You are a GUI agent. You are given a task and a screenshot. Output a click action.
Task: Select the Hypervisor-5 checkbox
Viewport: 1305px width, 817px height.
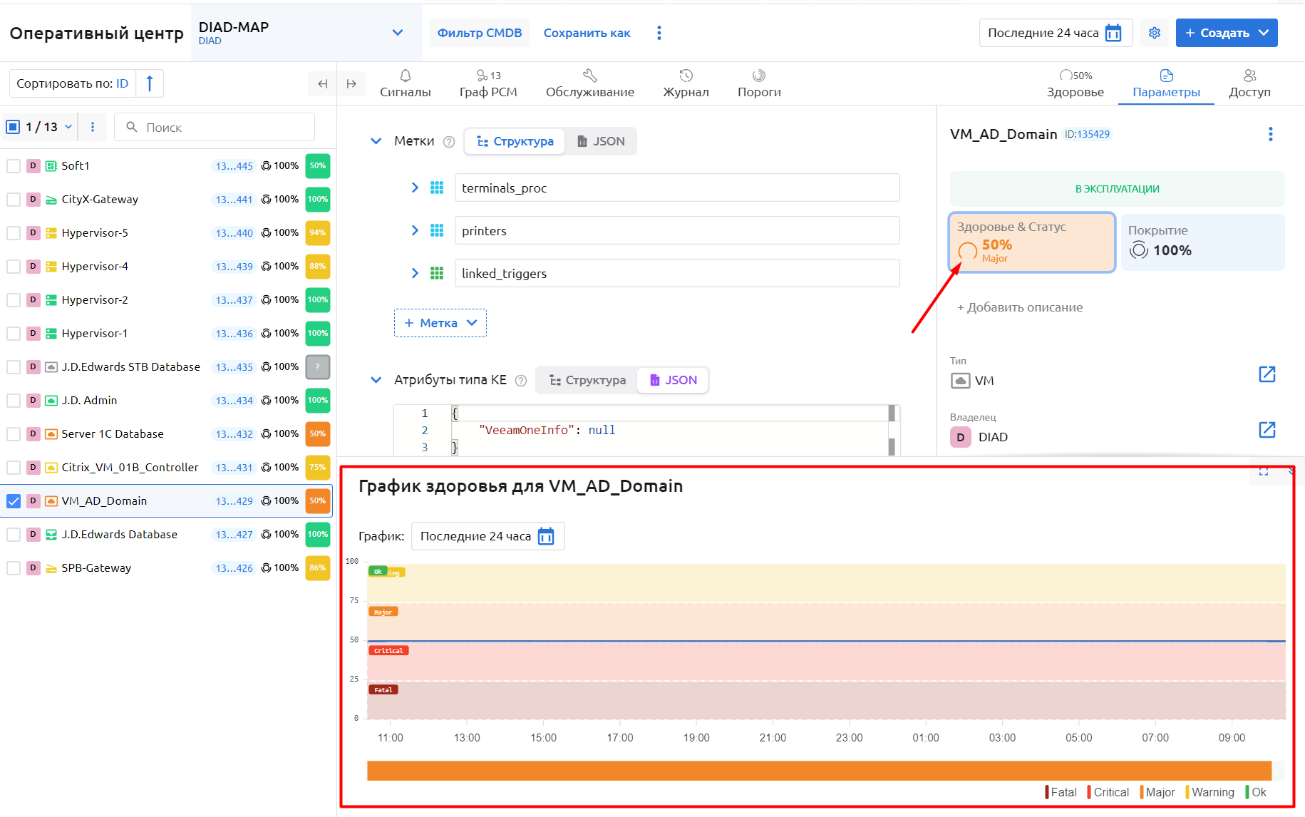[14, 233]
